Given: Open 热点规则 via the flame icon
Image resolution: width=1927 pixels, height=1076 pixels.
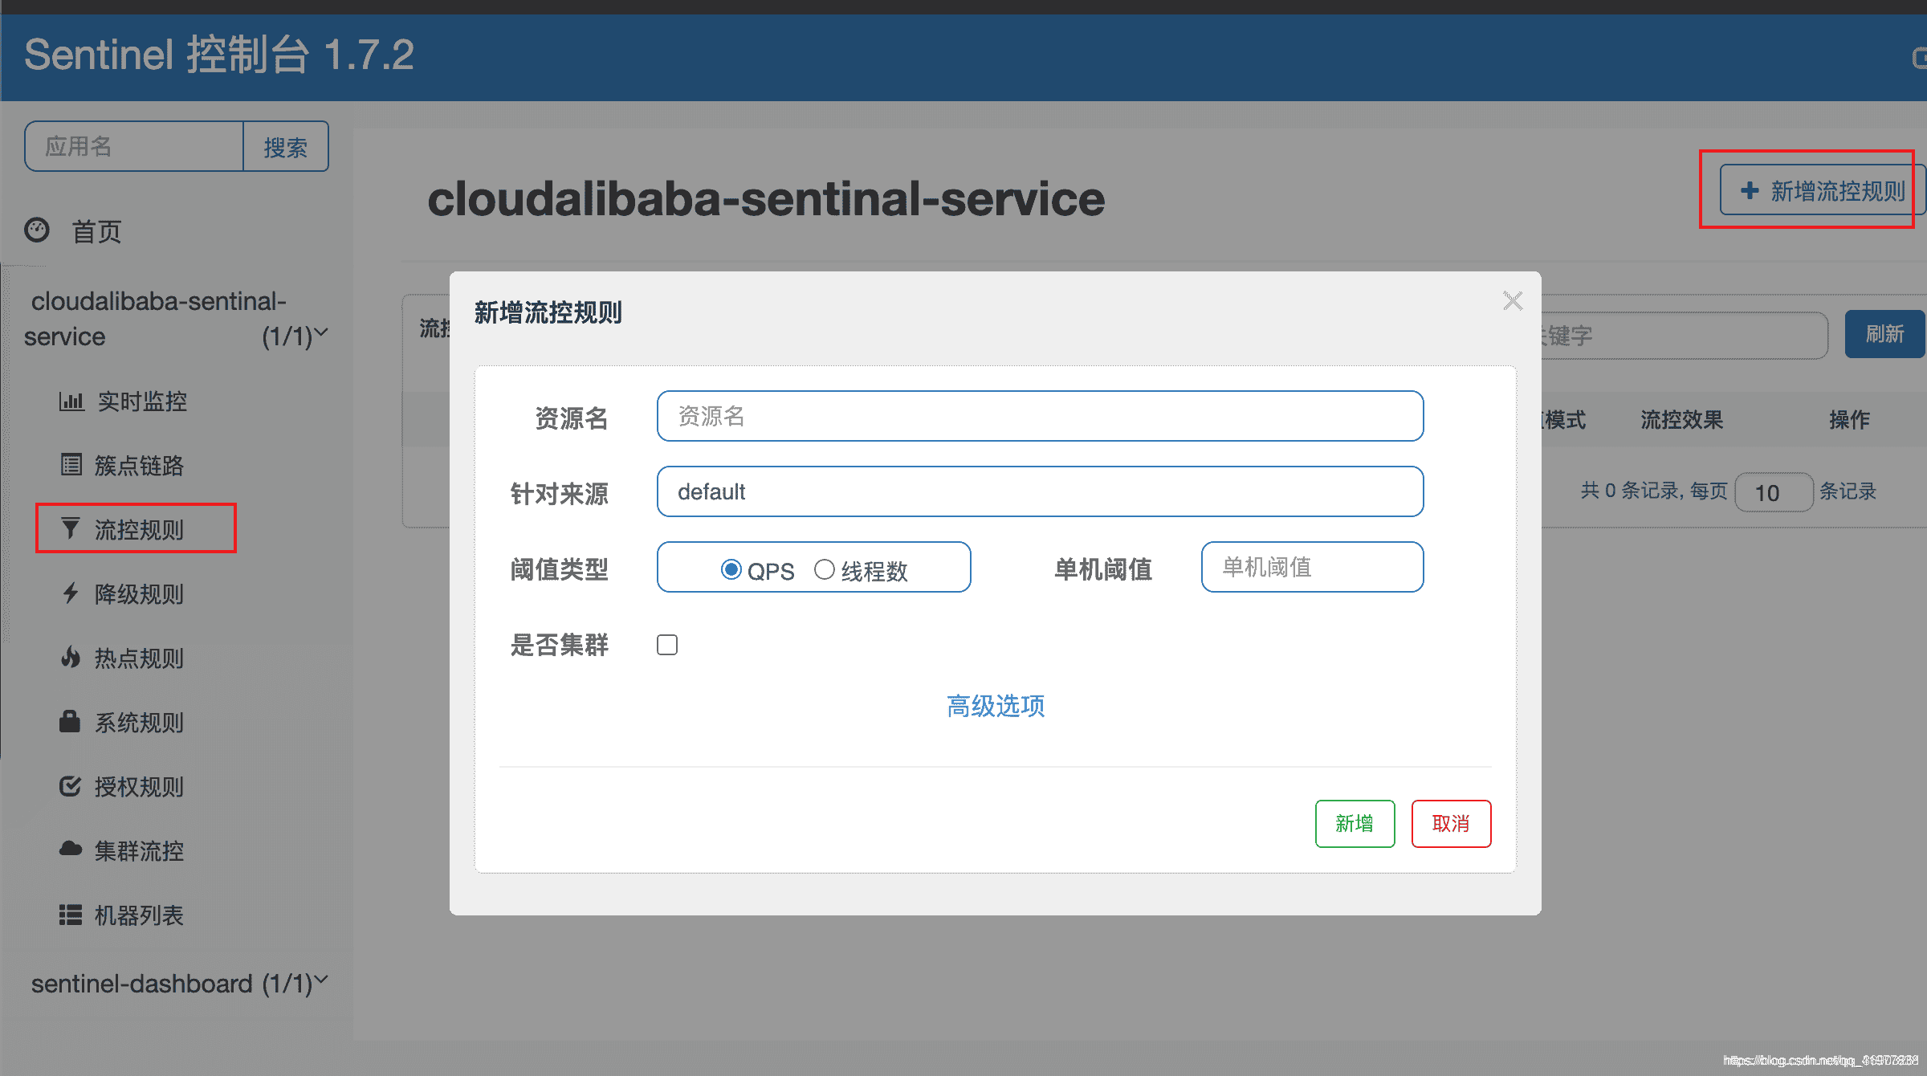Looking at the screenshot, I should tap(71, 658).
